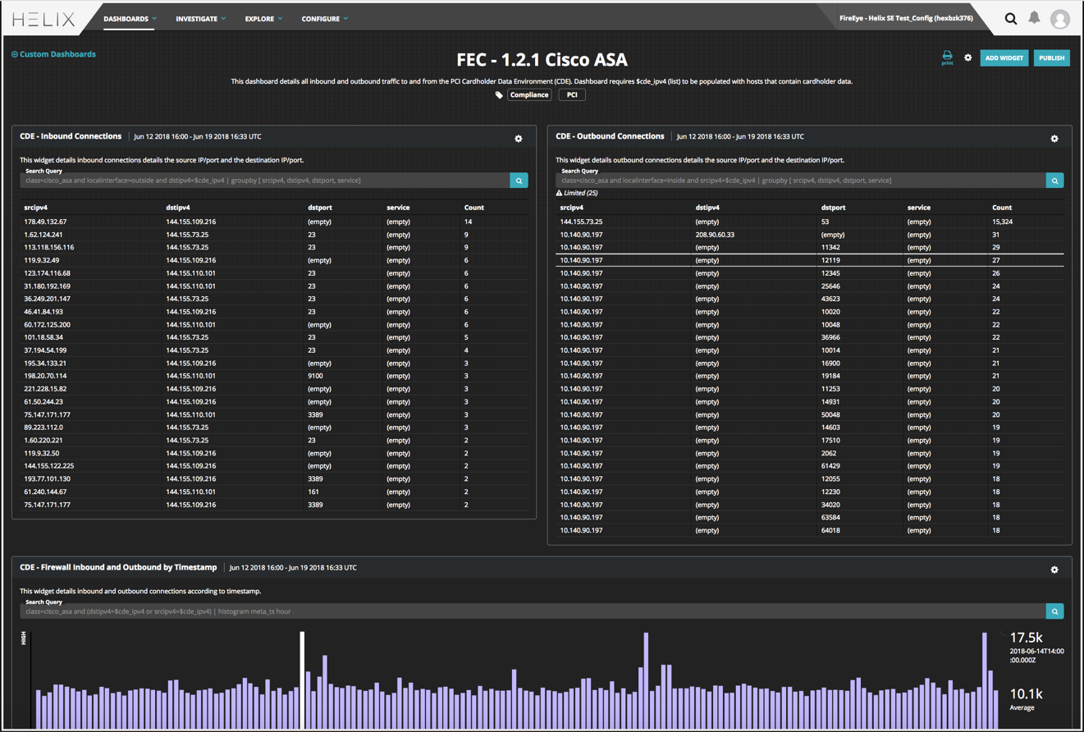Open dashboard settings gear near Add Widget
The image size is (1084, 732).
pos(968,58)
